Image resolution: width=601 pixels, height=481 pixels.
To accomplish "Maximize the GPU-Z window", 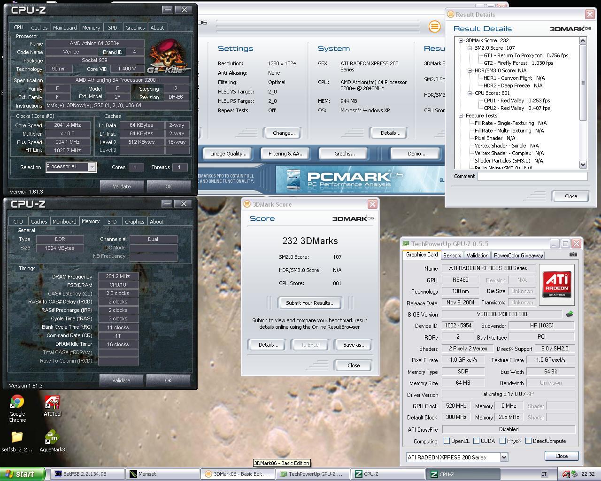I will pos(565,243).
